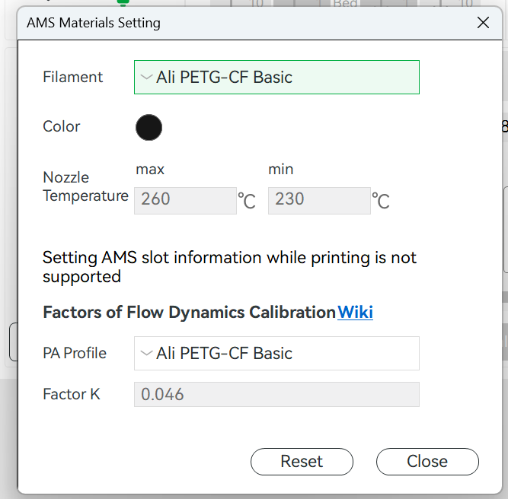Click the Reset button

[302, 462]
